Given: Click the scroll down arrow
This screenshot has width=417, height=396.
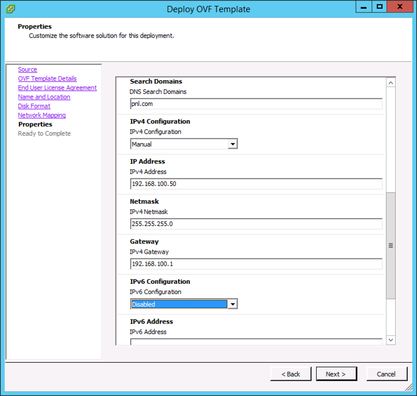Looking at the screenshot, I should pos(391,340).
